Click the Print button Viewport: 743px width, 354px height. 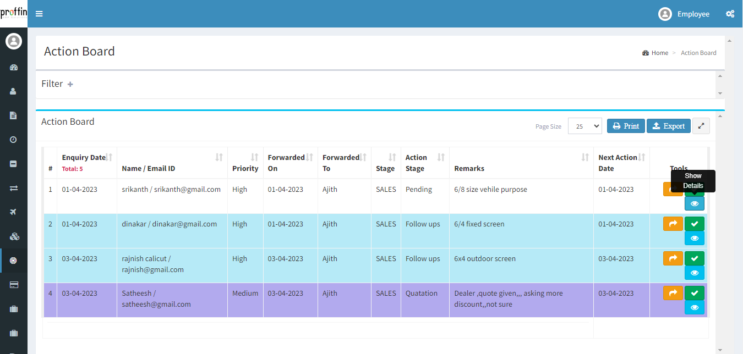coord(626,126)
